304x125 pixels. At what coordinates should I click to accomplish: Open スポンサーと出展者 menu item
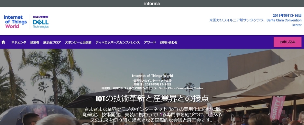[78, 42]
